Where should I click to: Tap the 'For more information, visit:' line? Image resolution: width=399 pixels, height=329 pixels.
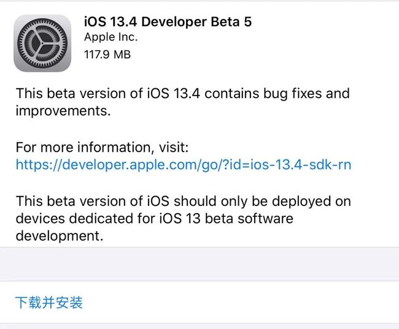coord(102,147)
